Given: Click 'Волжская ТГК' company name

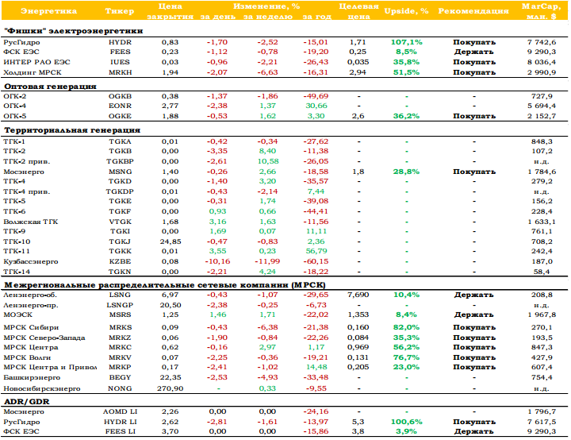Looking at the screenshot, I should [x=31, y=222].
